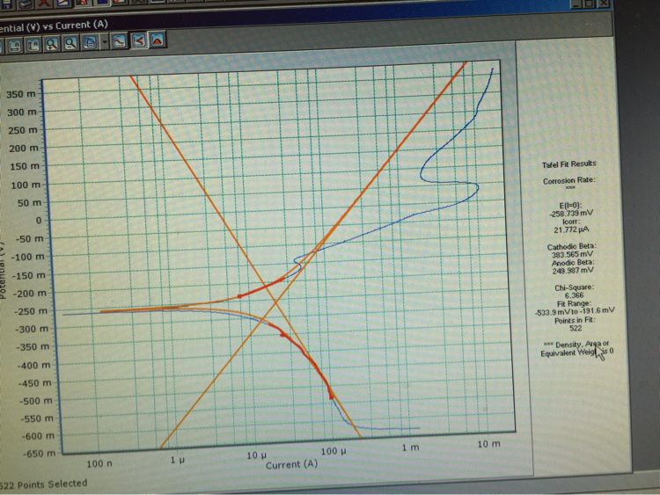Click the '1 µ' x-axis tick label
This screenshot has height=495, width=660.
coord(177,460)
